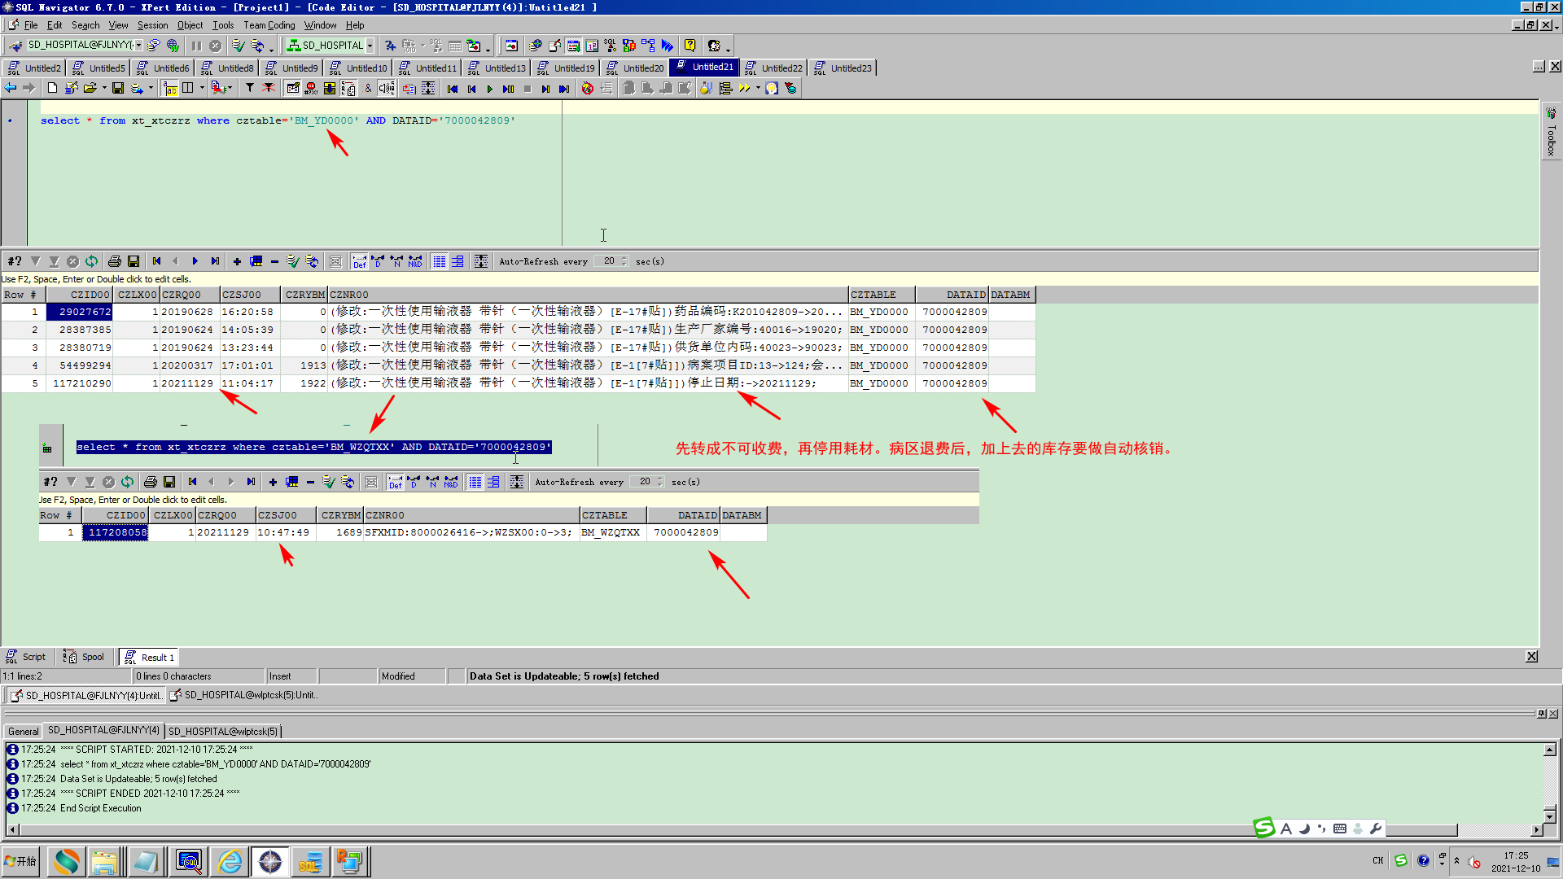Toggle the 'ab' highlight button in editor toolbar

pyautogui.click(x=170, y=88)
